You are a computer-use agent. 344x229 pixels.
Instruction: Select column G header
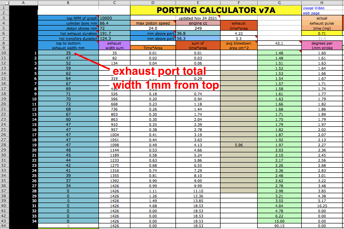(279, 3)
